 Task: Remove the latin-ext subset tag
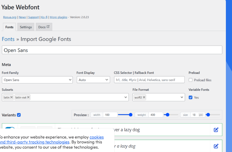[28, 97]
